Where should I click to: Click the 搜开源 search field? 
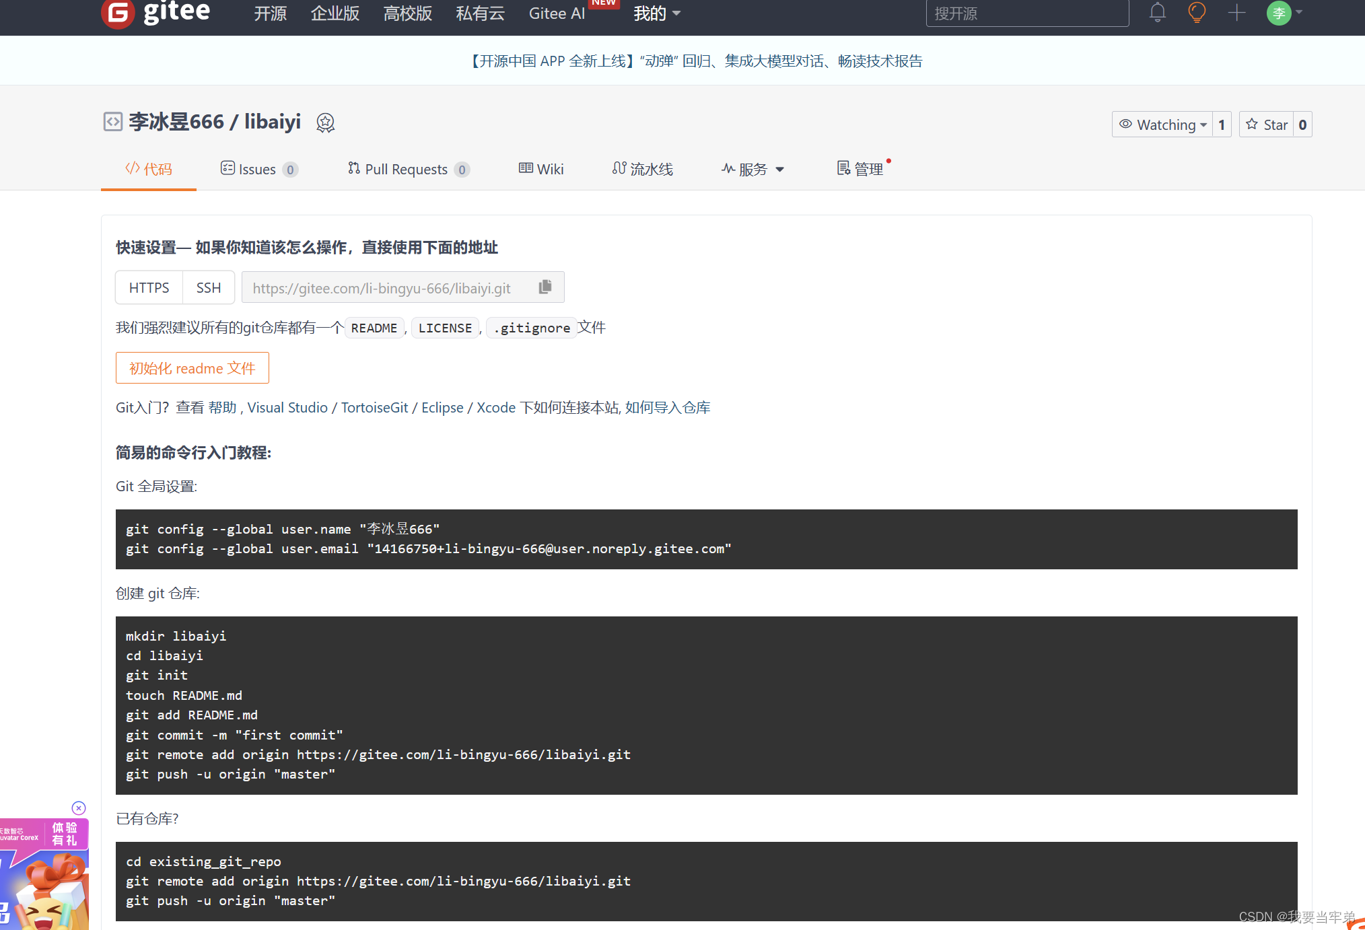pyautogui.click(x=1026, y=13)
